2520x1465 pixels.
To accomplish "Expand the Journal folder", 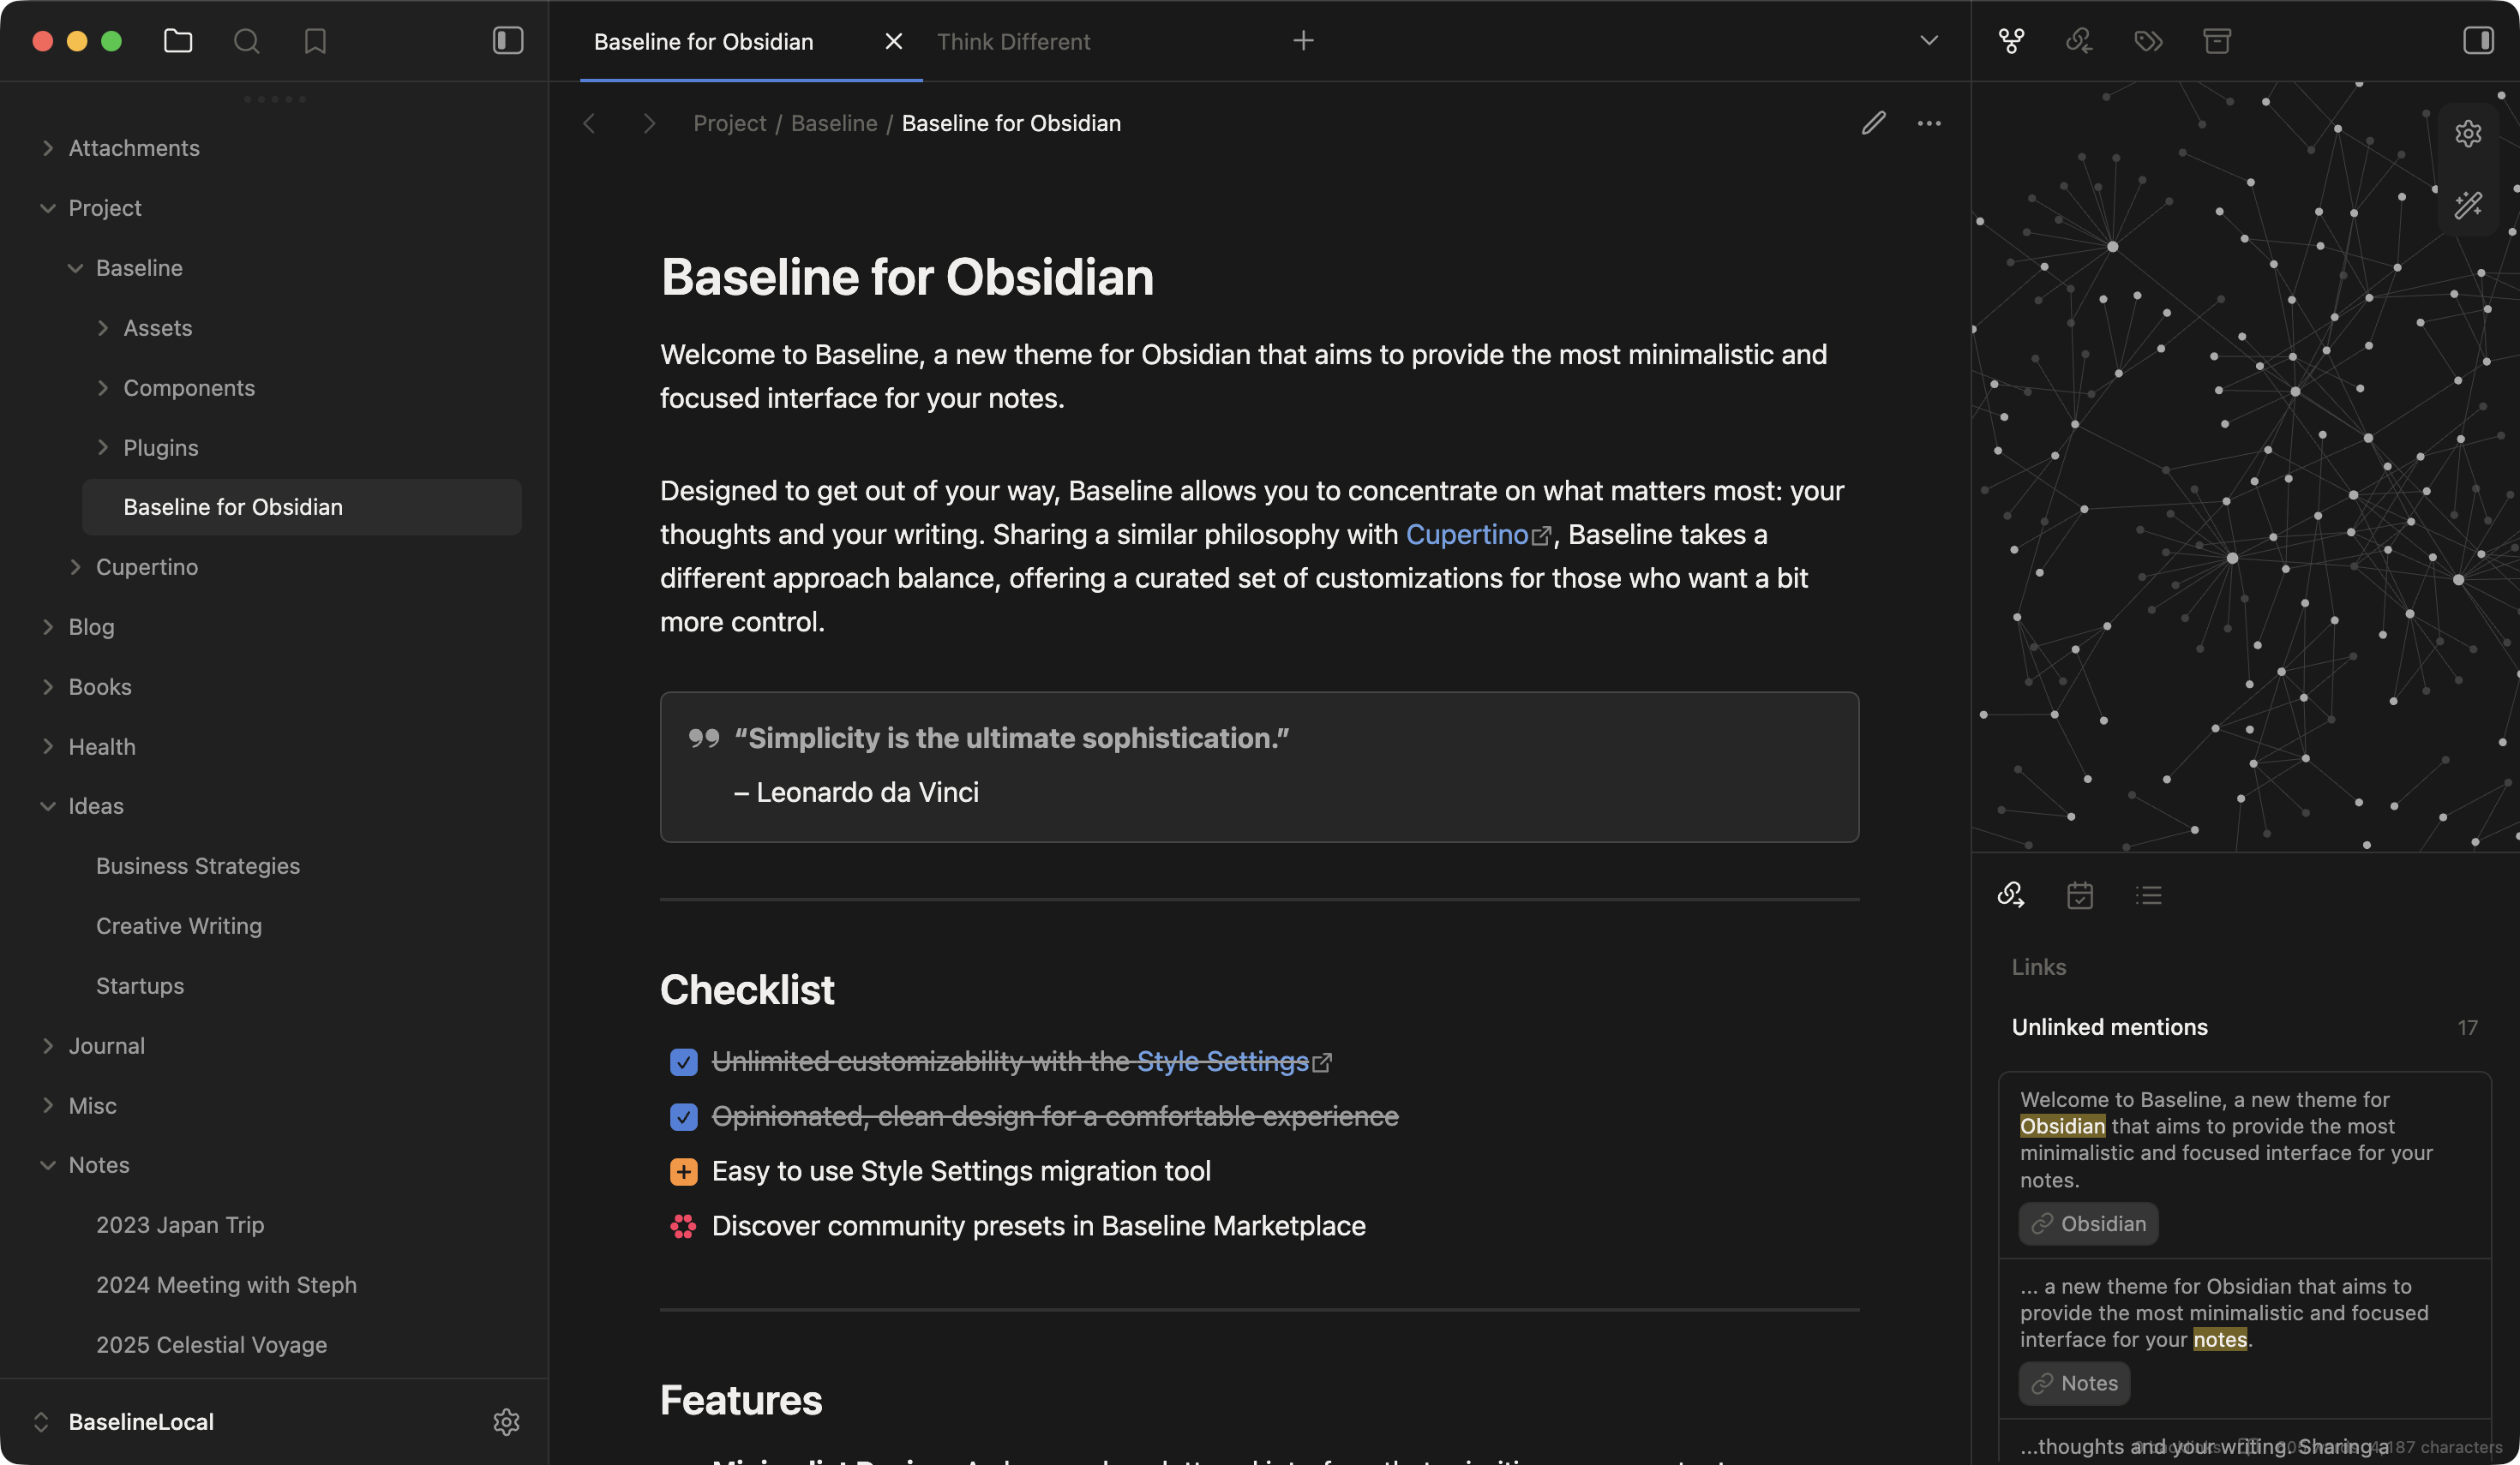I will [x=48, y=1045].
